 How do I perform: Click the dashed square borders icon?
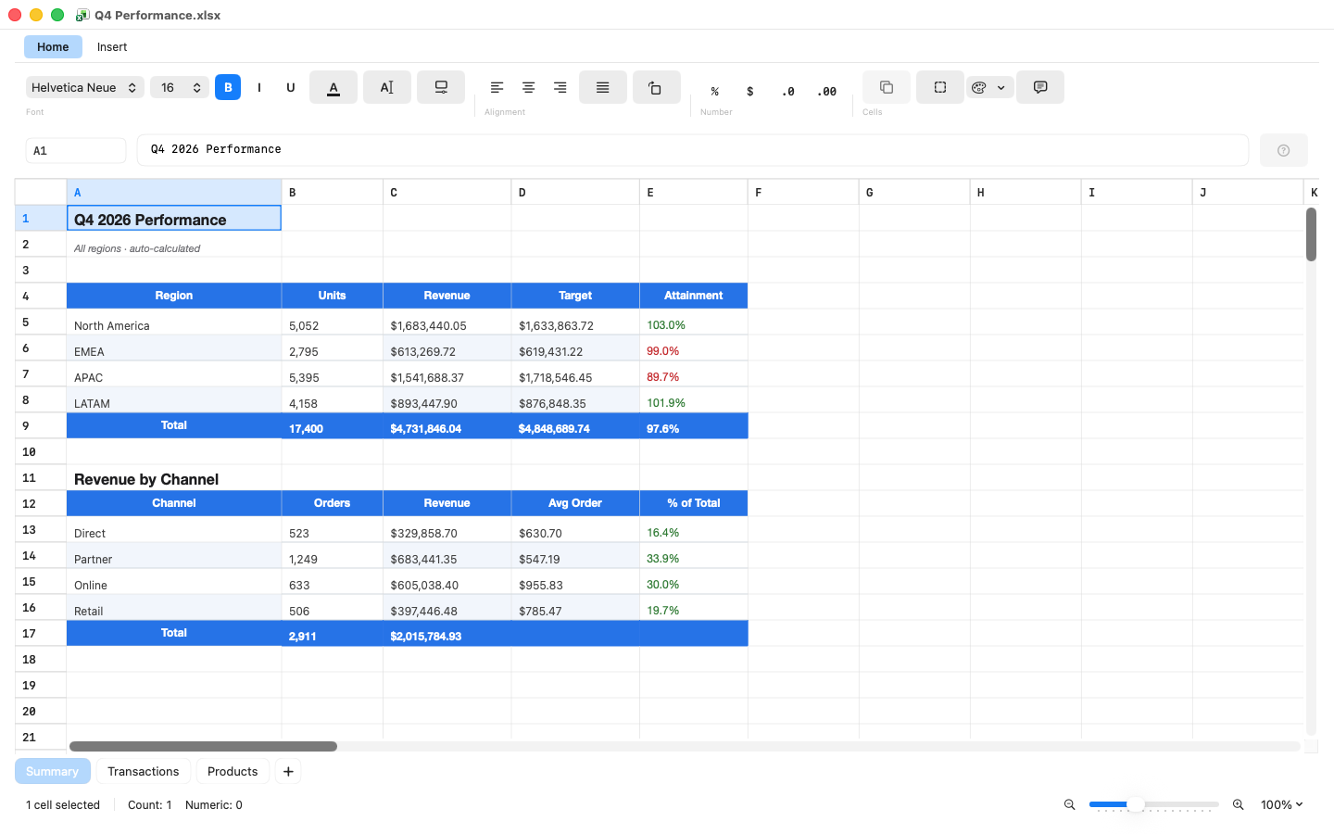(x=940, y=87)
